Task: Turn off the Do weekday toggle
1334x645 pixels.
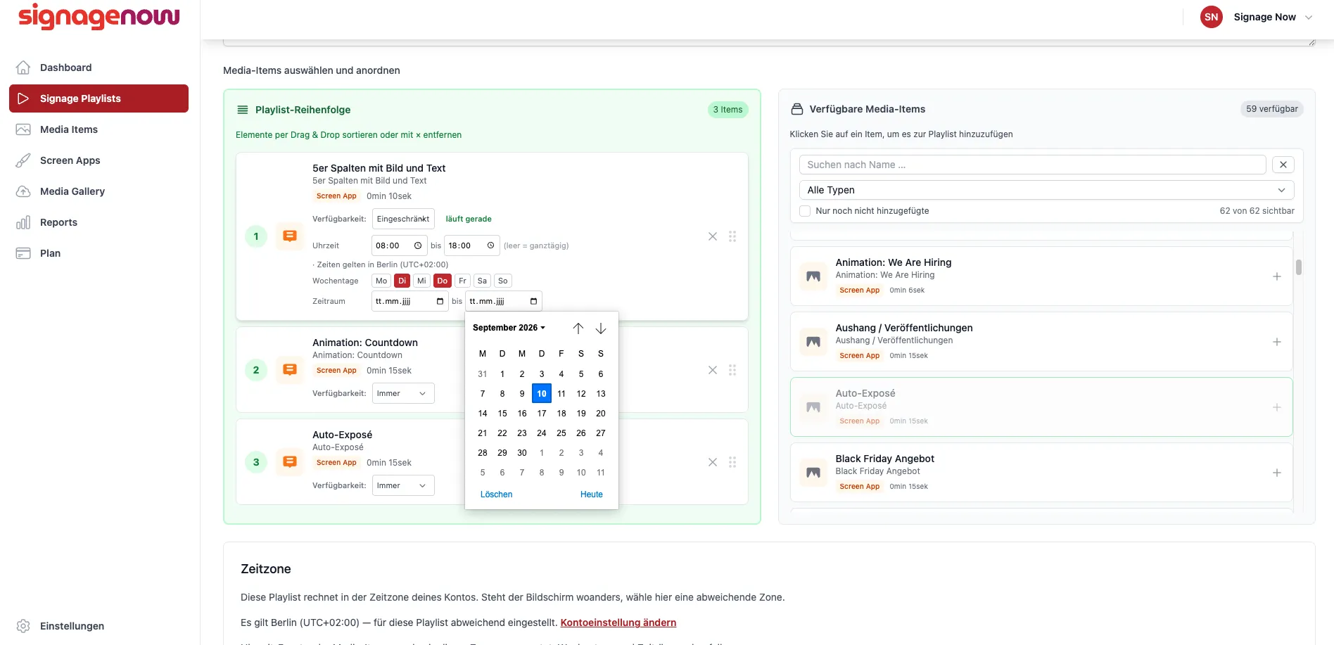Action: [442, 281]
